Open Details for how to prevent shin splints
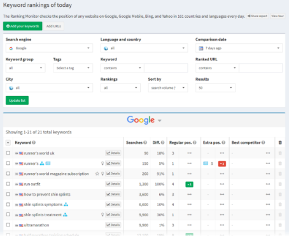289x236 pixels. pyautogui.click(x=113, y=194)
